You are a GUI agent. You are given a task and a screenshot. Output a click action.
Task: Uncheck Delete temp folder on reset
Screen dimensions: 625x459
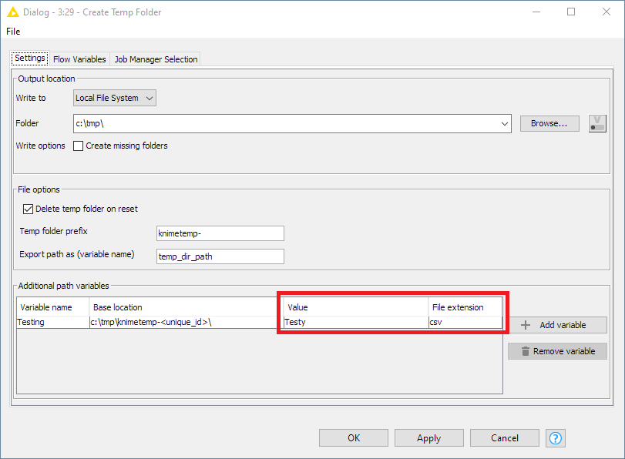pyautogui.click(x=29, y=209)
